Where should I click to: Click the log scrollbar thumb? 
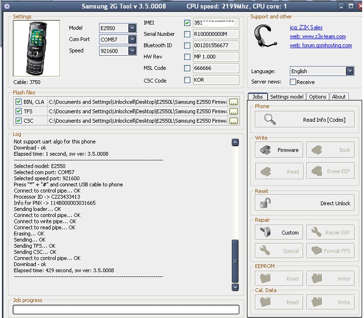pos(235,261)
